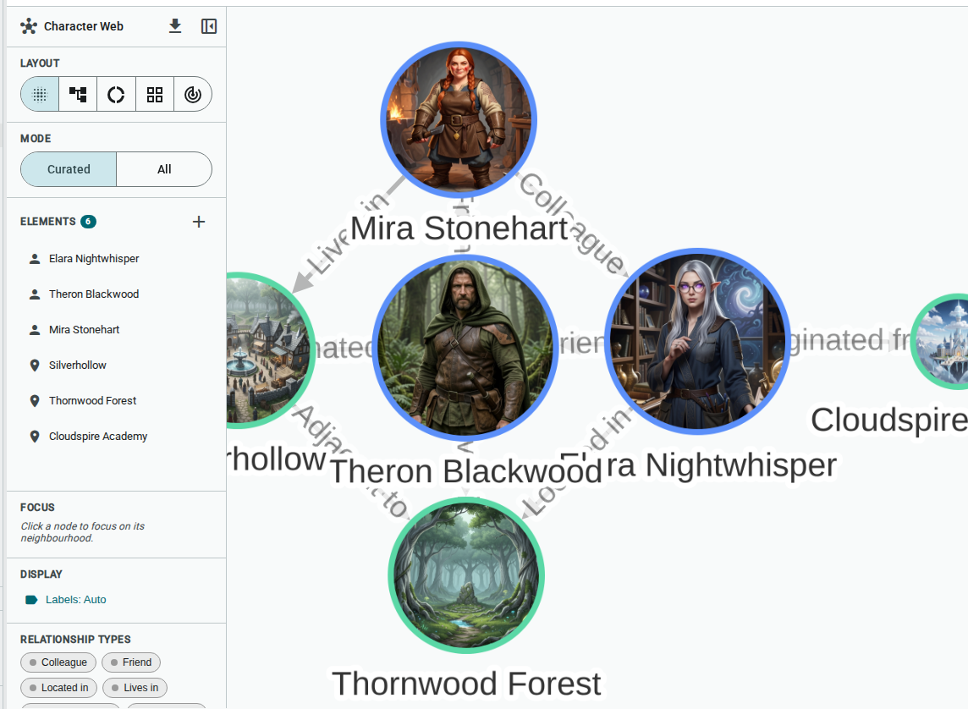Switch mode to Curated
The width and height of the screenshot is (968, 709).
pyautogui.click(x=69, y=169)
